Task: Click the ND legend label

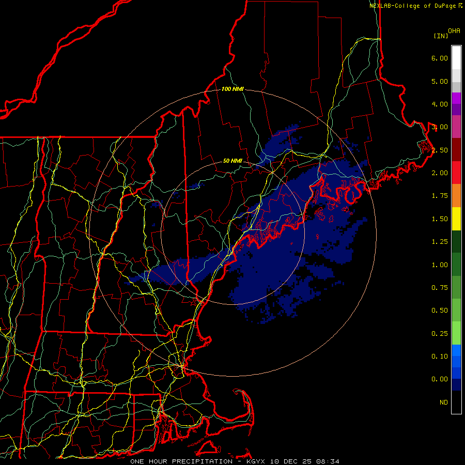Action: click(444, 402)
